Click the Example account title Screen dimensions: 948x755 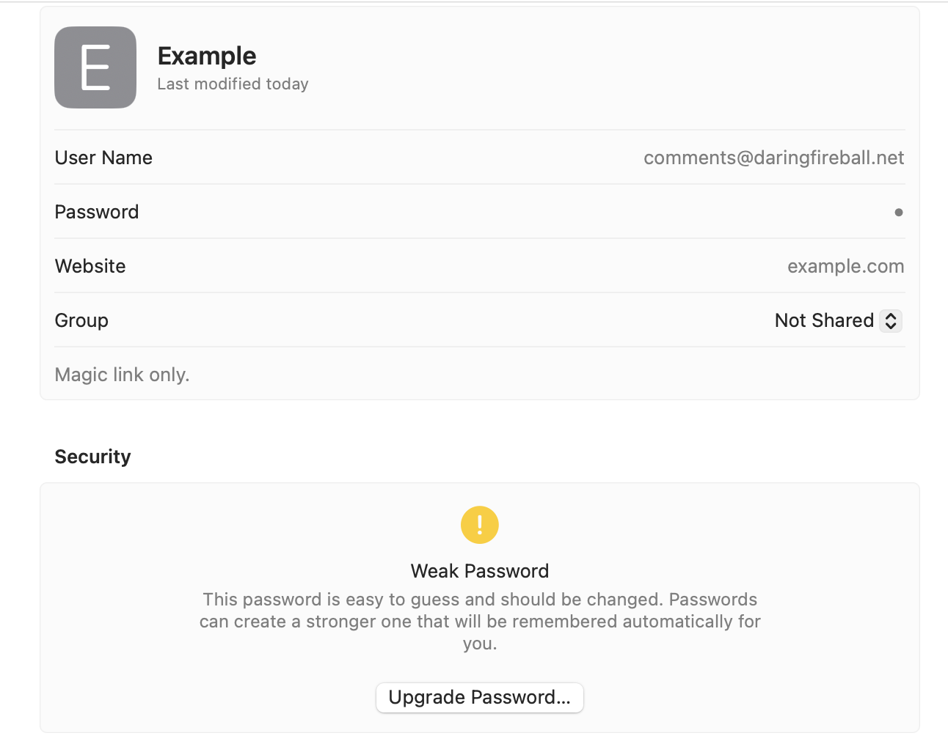tap(207, 56)
